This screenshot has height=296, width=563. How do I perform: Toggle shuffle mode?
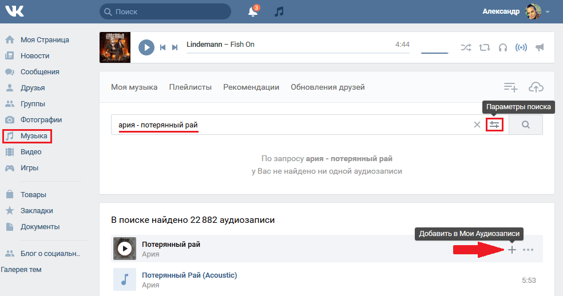click(x=466, y=47)
